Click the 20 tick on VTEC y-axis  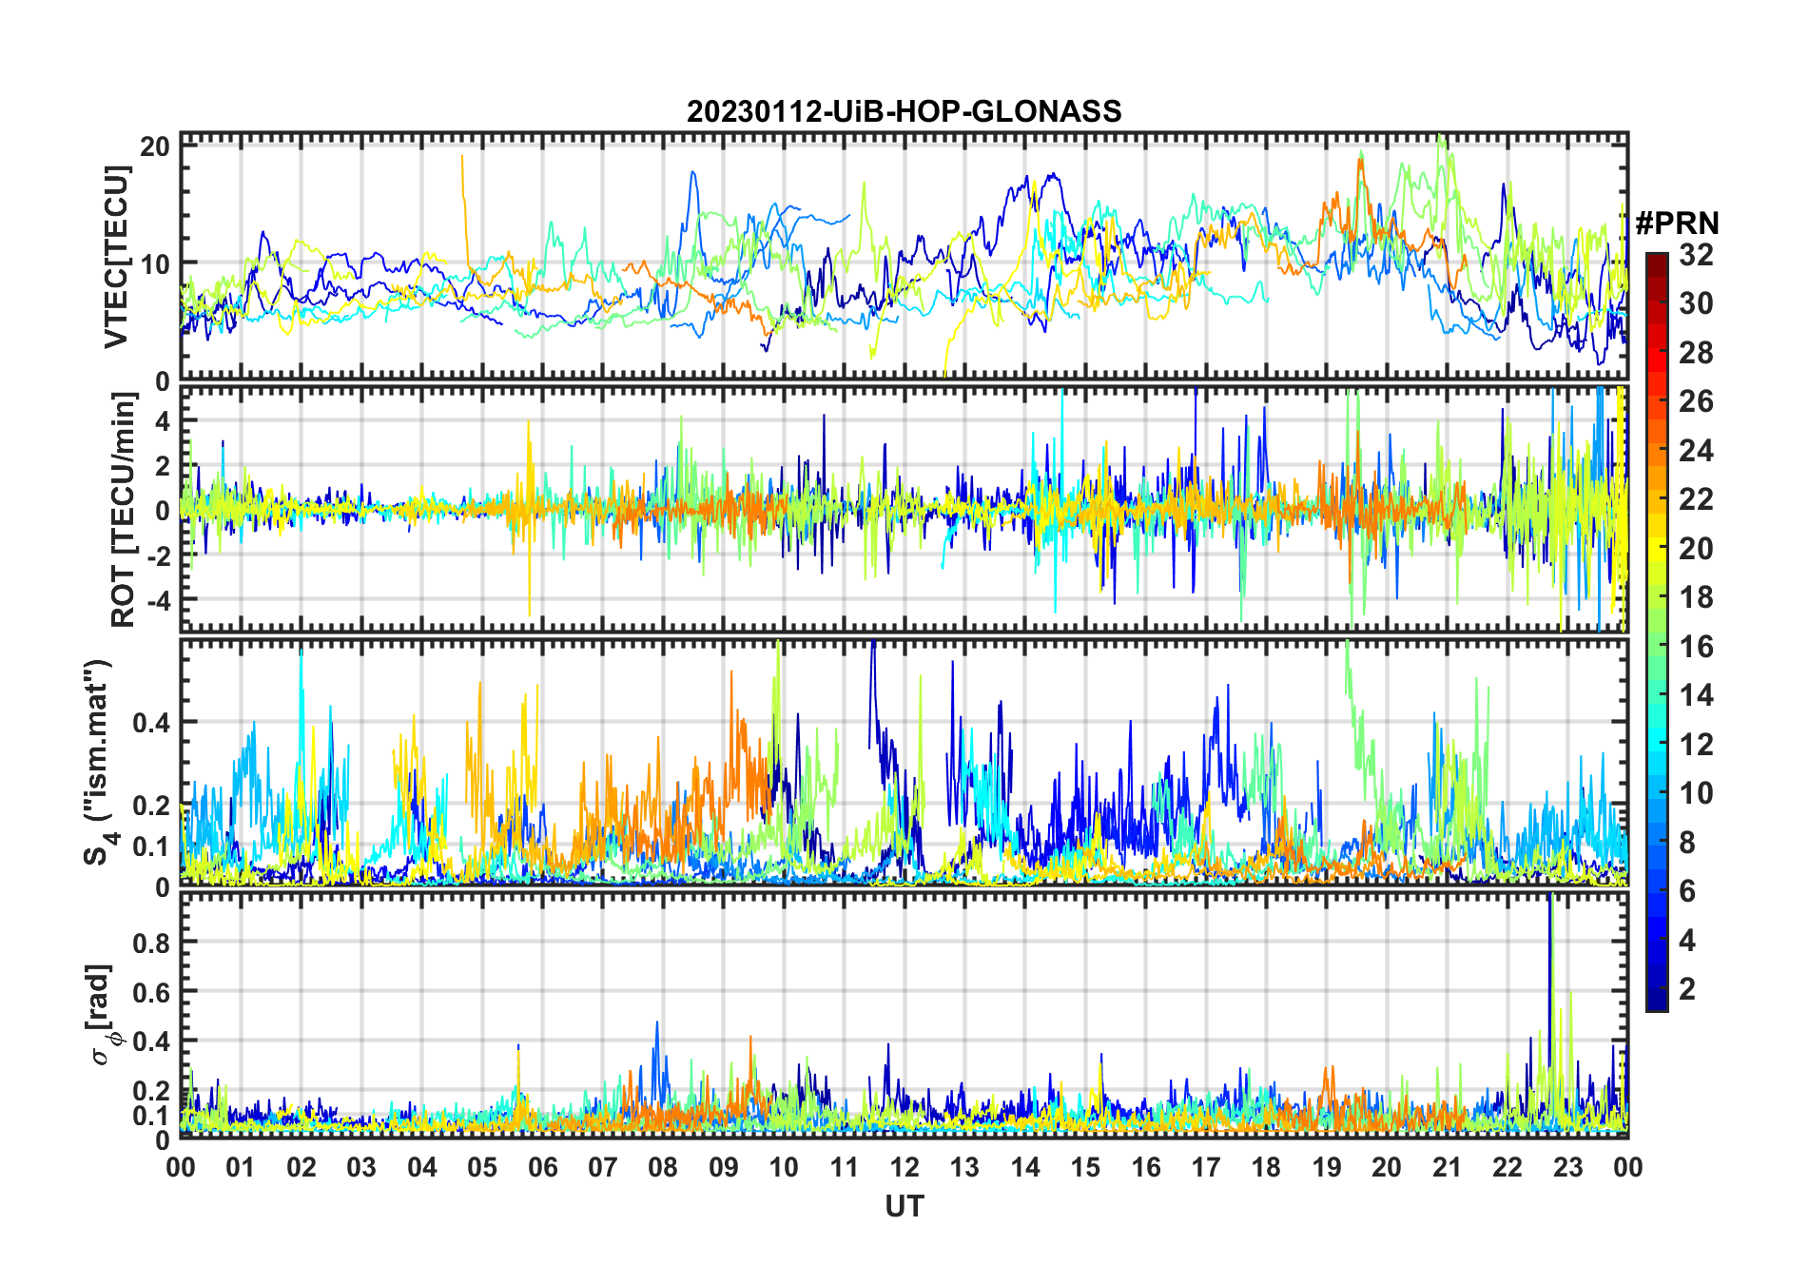click(x=155, y=146)
